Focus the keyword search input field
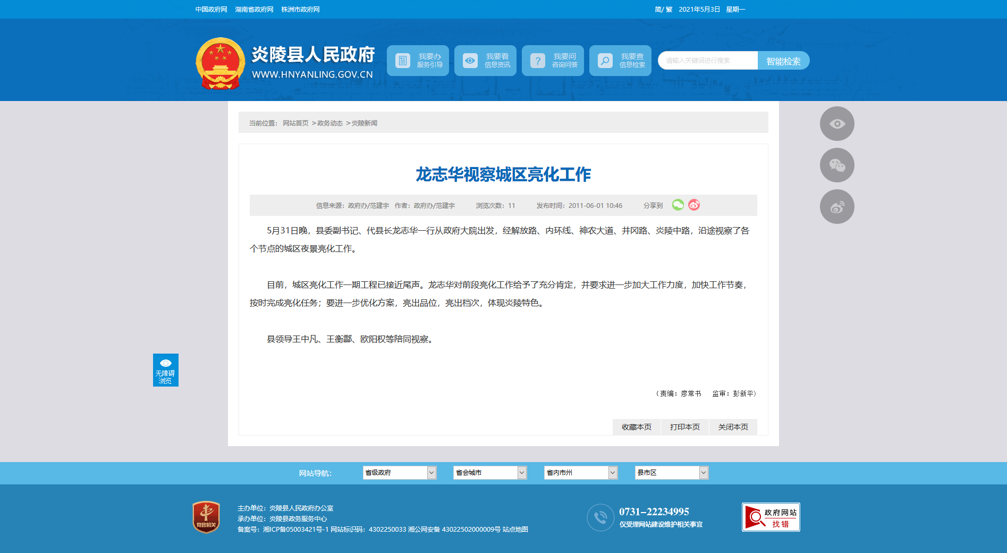The height and width of the screenshot is (553, 1007). click(708, 61)
